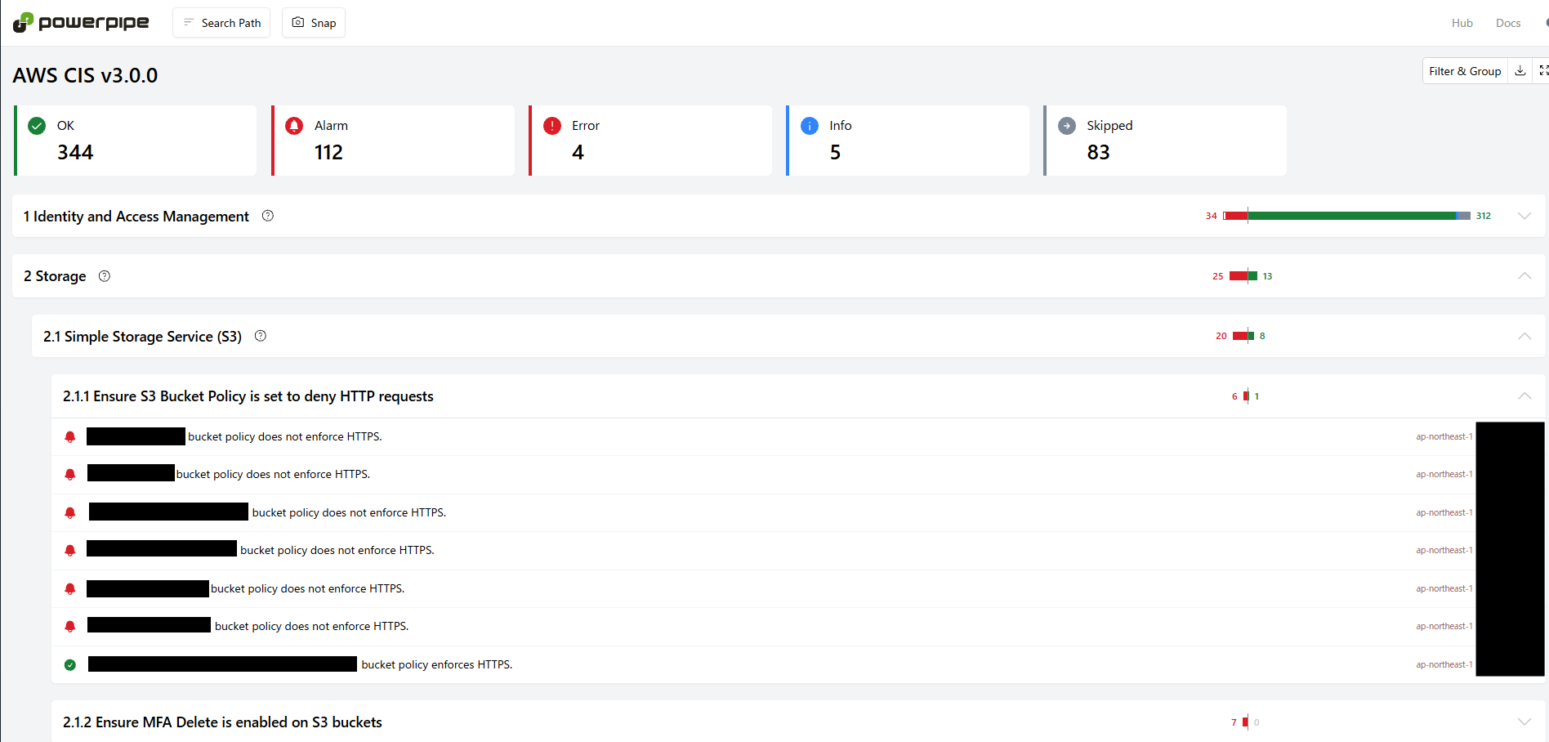
Task: Select the Error 4 summary card
Action: tap(650, 140)
